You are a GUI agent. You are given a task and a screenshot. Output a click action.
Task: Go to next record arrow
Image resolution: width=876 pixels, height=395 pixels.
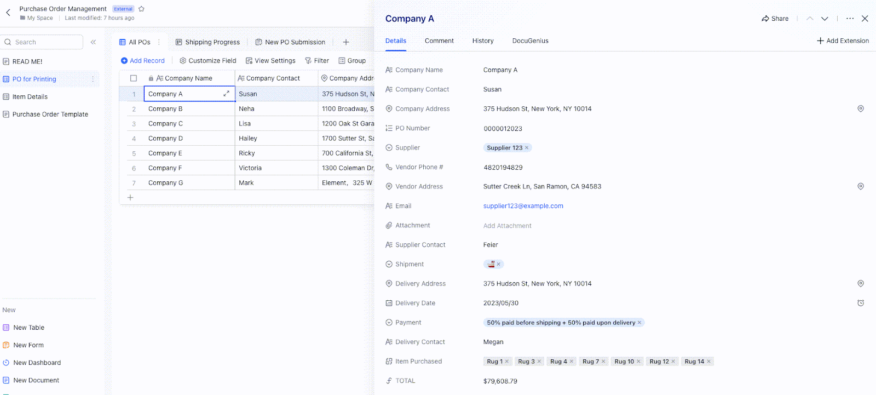tap(825, 19)
